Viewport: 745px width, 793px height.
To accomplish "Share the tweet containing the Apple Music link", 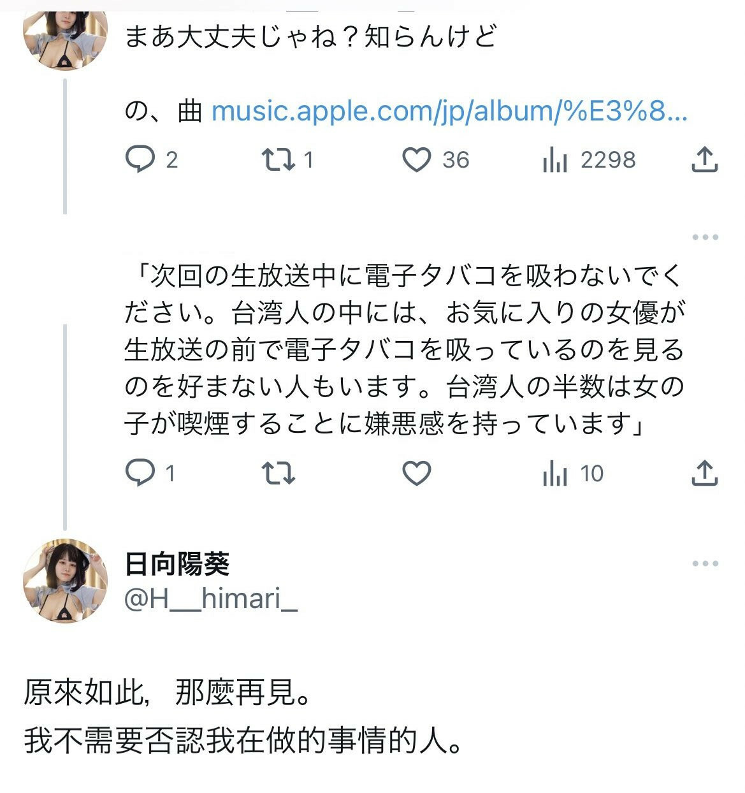I will (x=704, y=159).
